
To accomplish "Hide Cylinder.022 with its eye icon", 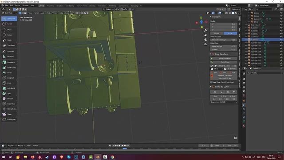I will [x=281, y=63].
